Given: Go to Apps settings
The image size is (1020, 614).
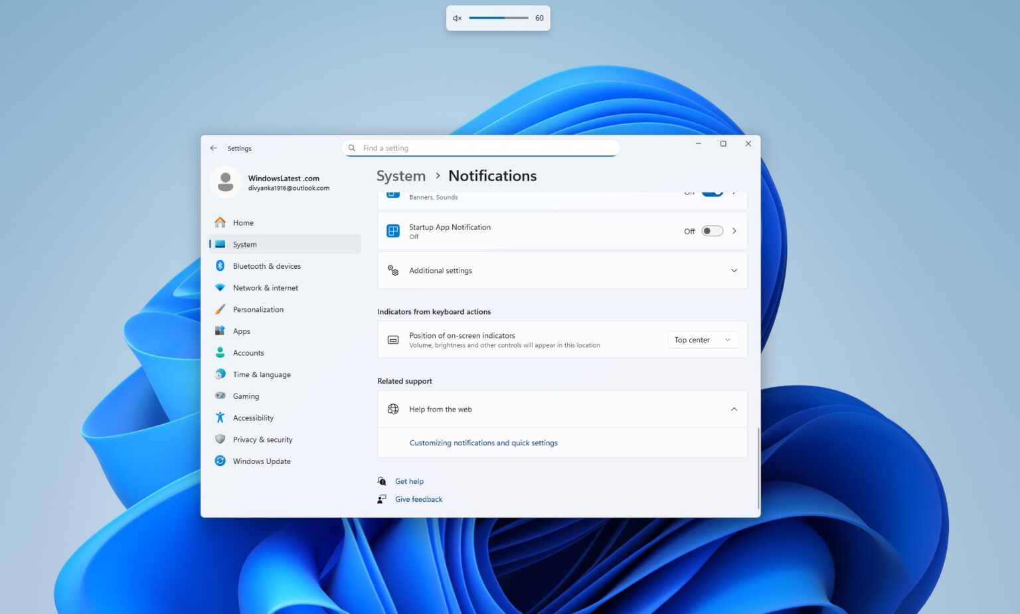Looking at the screenshot, I should tap(241, 331).
